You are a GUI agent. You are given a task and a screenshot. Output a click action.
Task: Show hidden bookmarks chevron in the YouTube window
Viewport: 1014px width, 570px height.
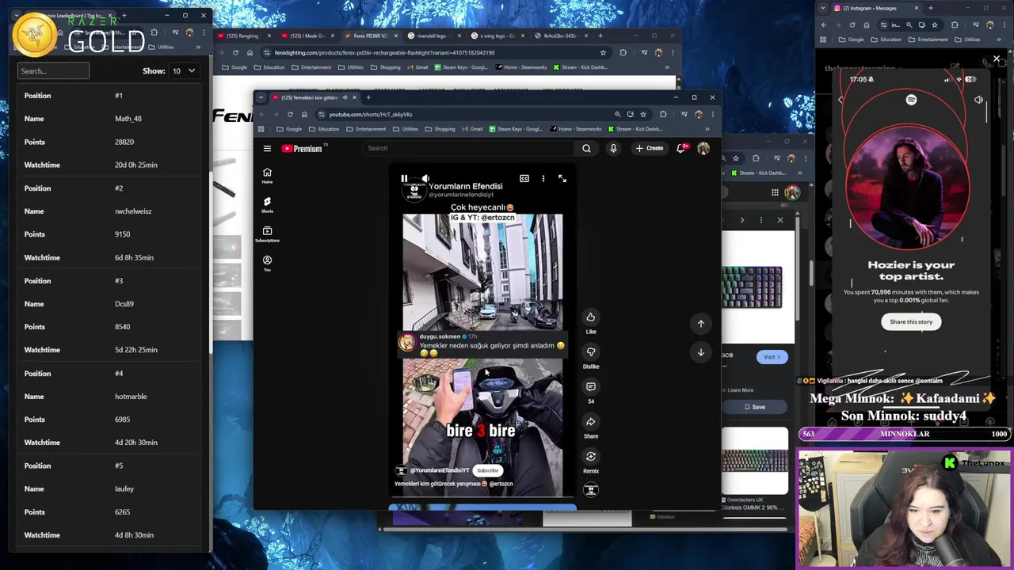[707, 129]
